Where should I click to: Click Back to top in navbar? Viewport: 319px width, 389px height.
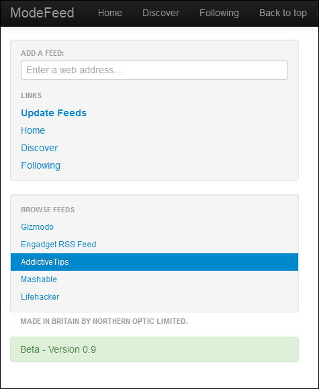[283, 13]
